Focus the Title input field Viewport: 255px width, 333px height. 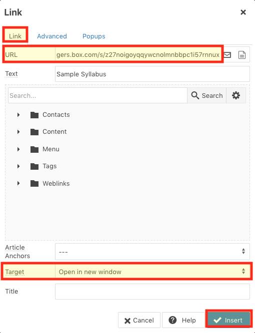tap(152, 292)
